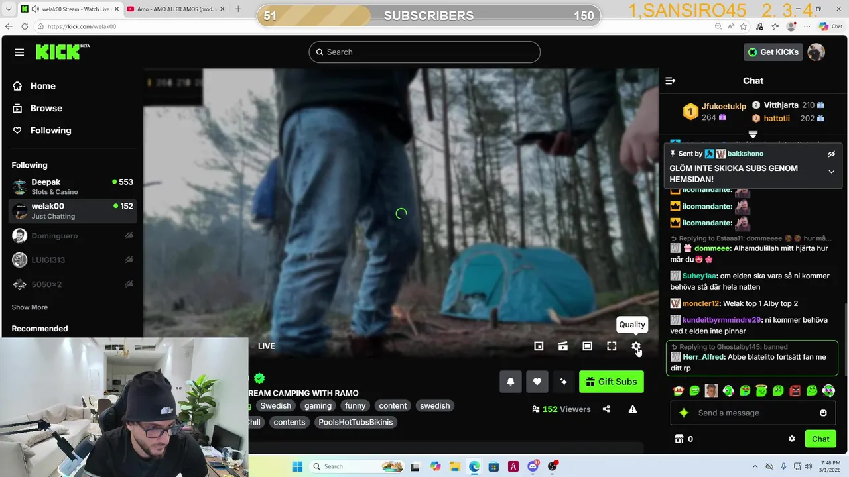The width and height of the screenshot is (849, 477).
Task: Open the video Quality settings gear
Action: [x=636, y=346]
